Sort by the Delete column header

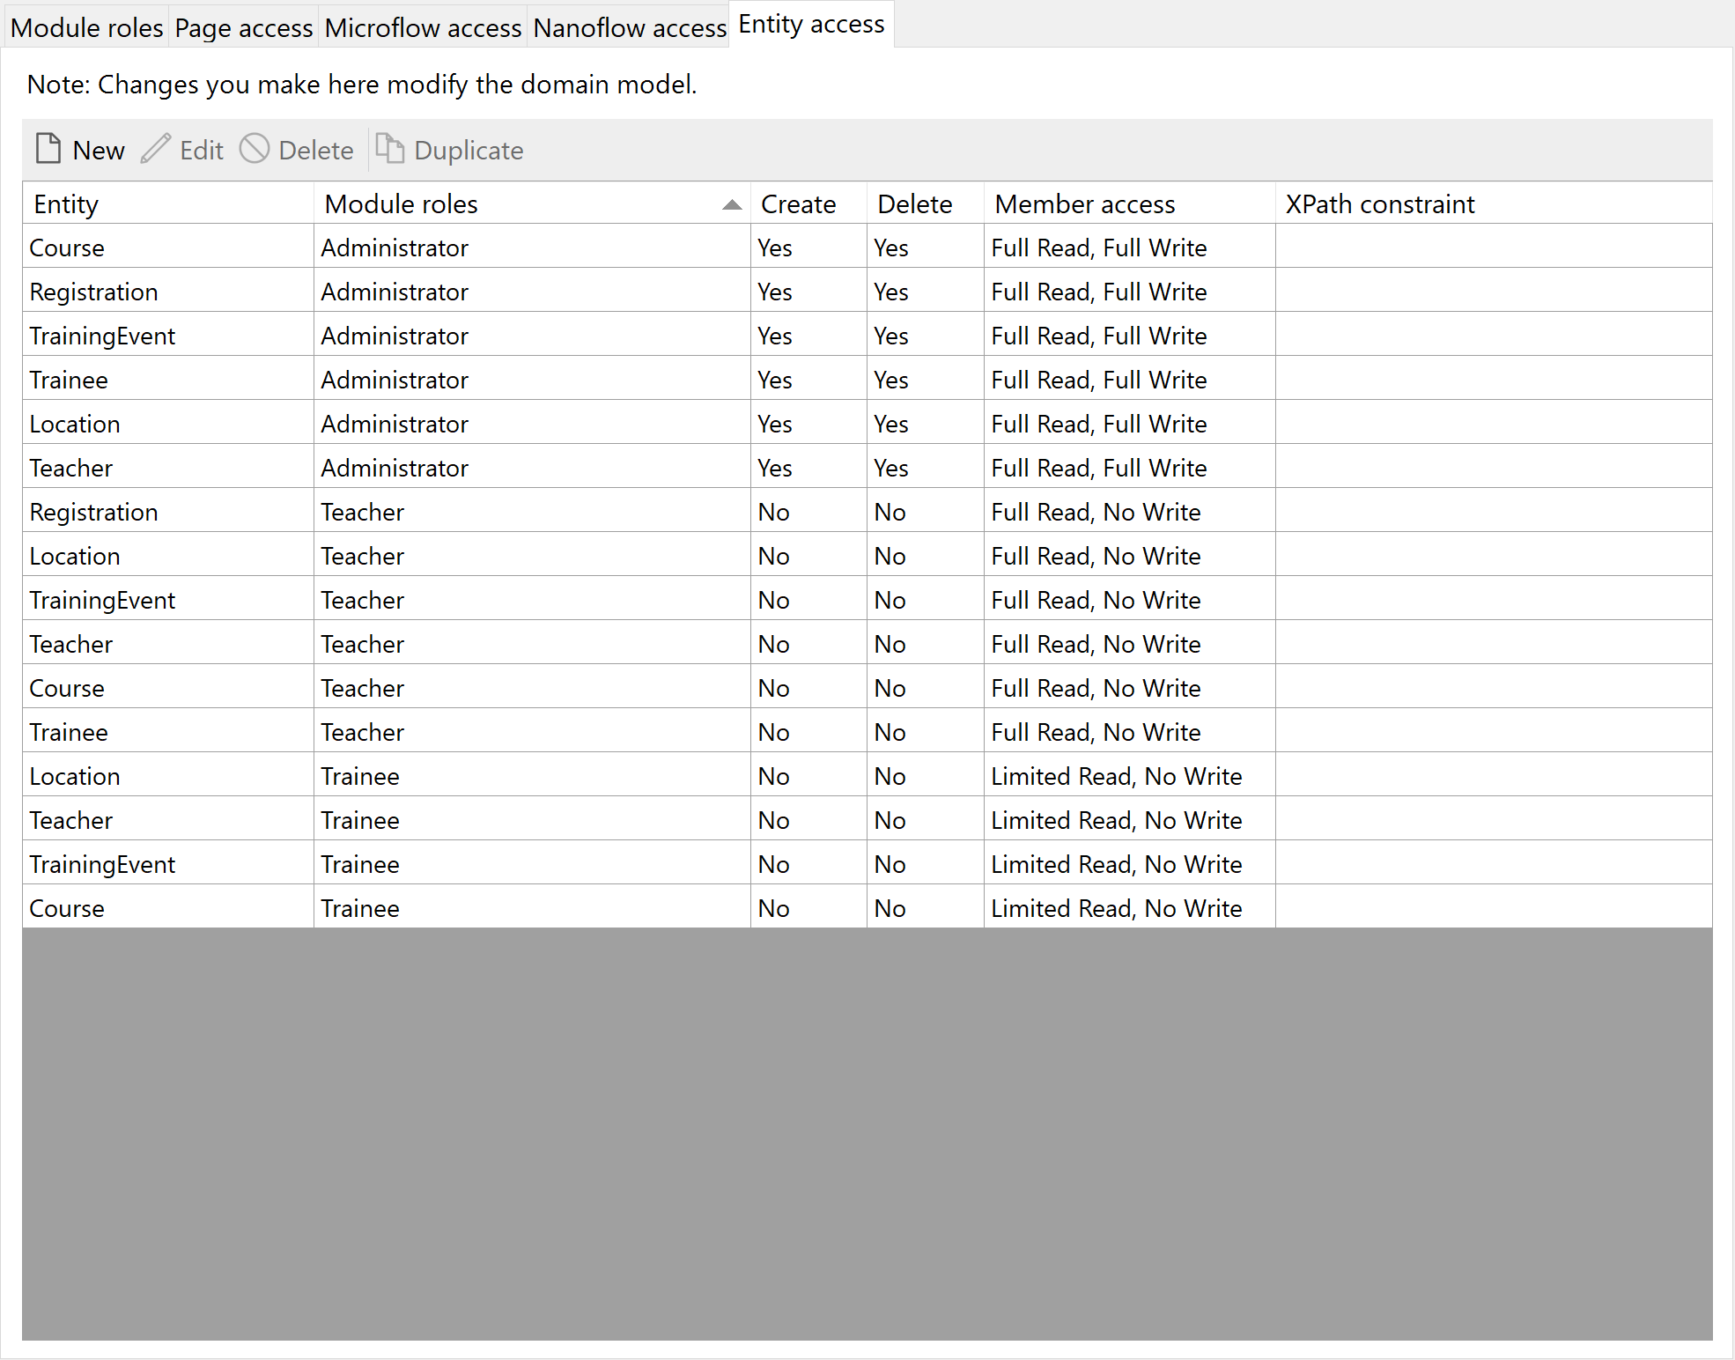926,203
